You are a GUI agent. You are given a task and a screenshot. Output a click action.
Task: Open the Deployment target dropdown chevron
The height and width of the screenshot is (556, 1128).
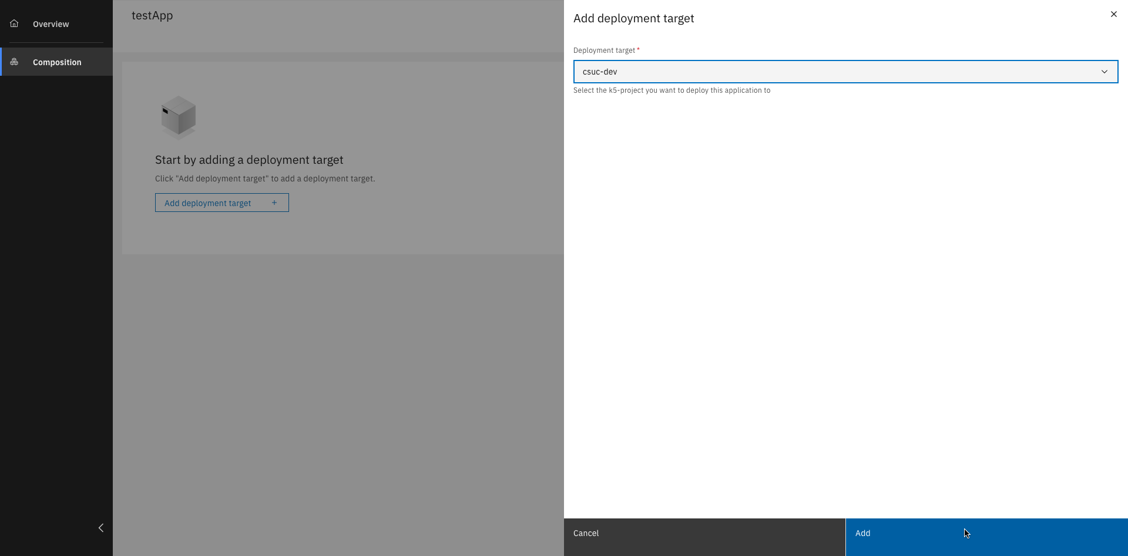[1104, 71]
